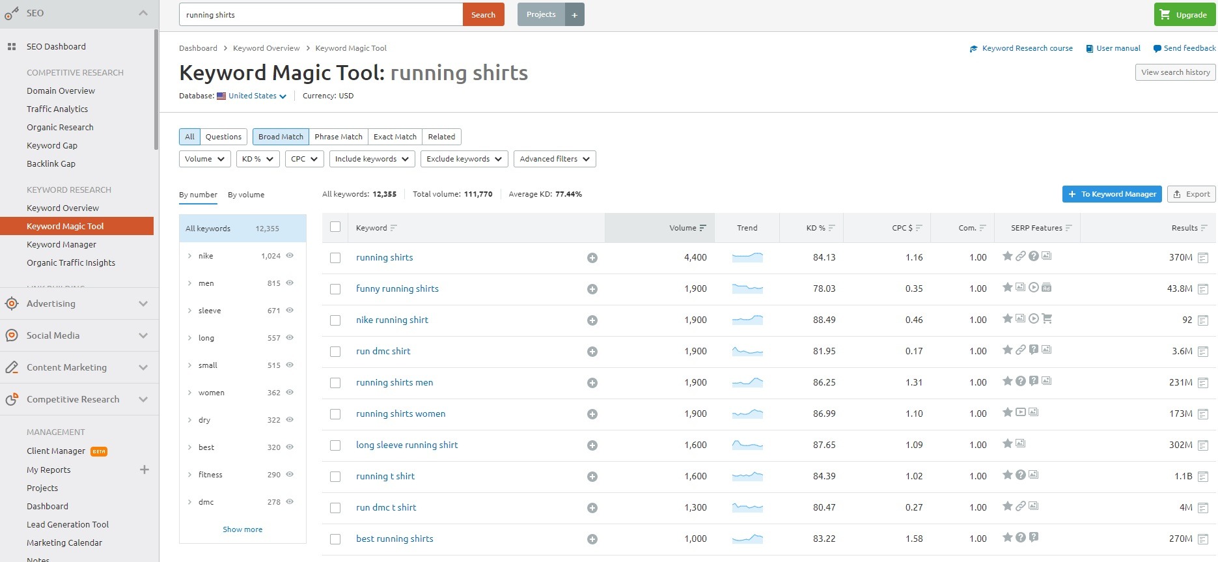Switch groups to By volume
This screenshot has height=562, width=1218.
coord(246,195)
